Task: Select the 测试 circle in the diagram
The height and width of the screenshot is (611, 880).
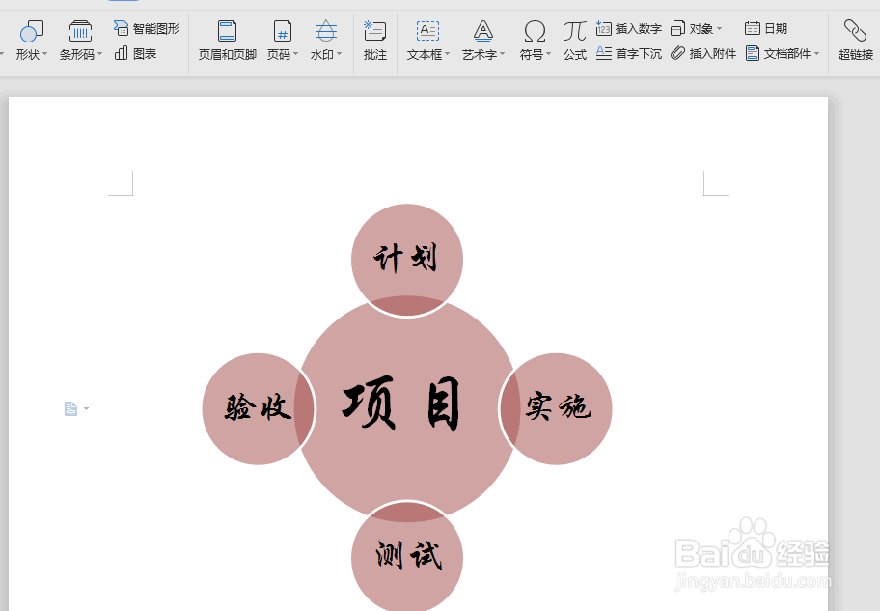Action: point(407,557)
